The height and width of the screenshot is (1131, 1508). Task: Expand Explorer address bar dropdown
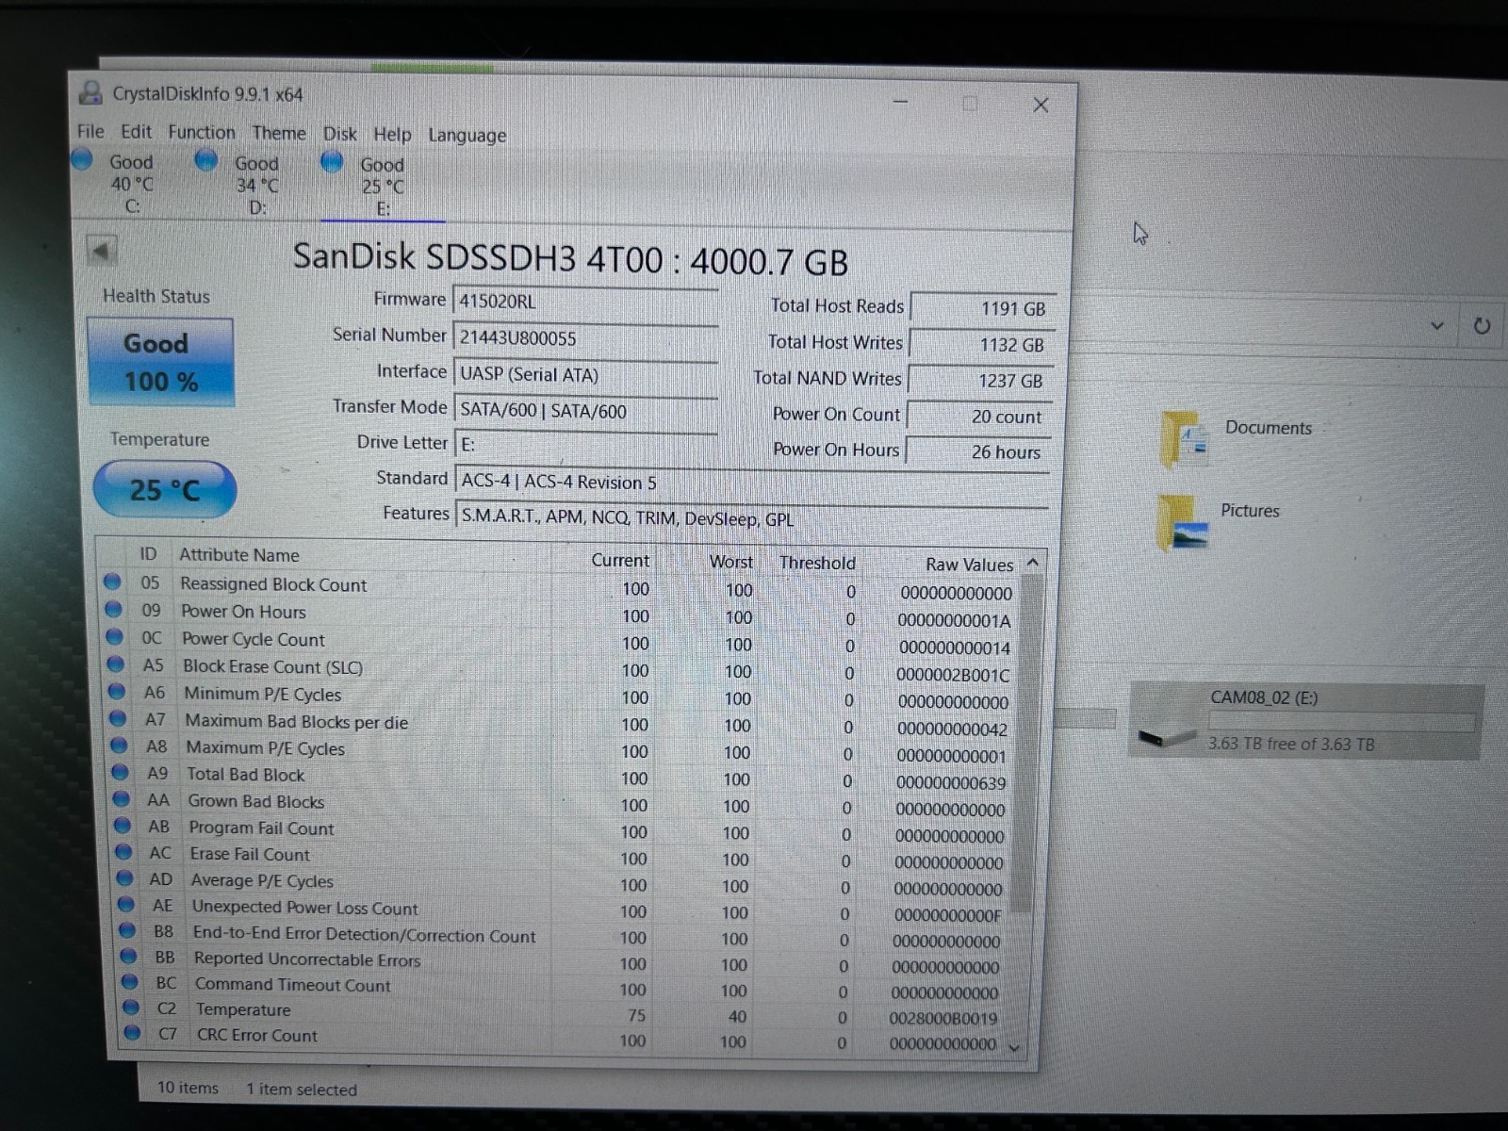1436,326
